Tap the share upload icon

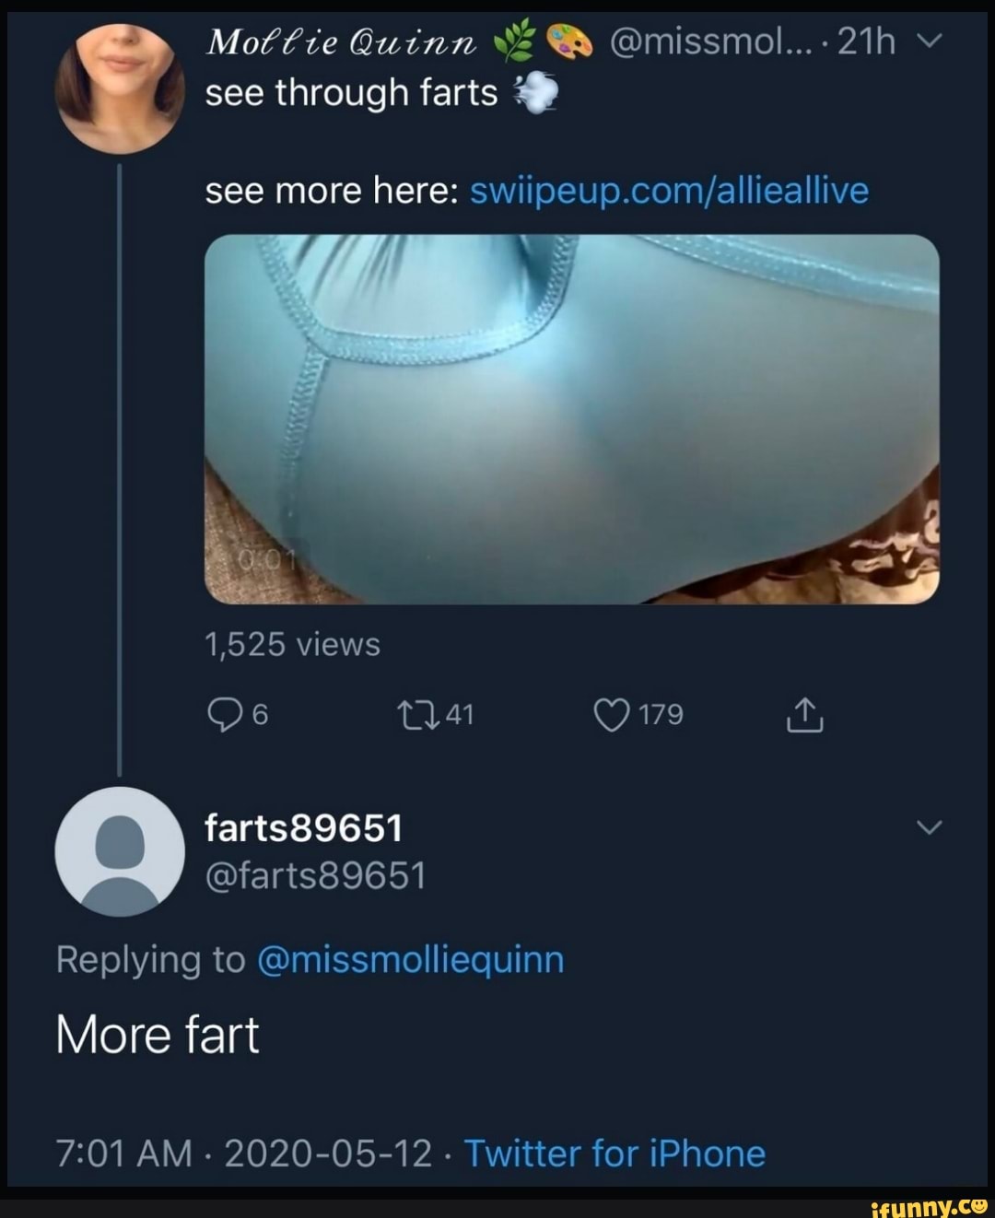(804, 716)
